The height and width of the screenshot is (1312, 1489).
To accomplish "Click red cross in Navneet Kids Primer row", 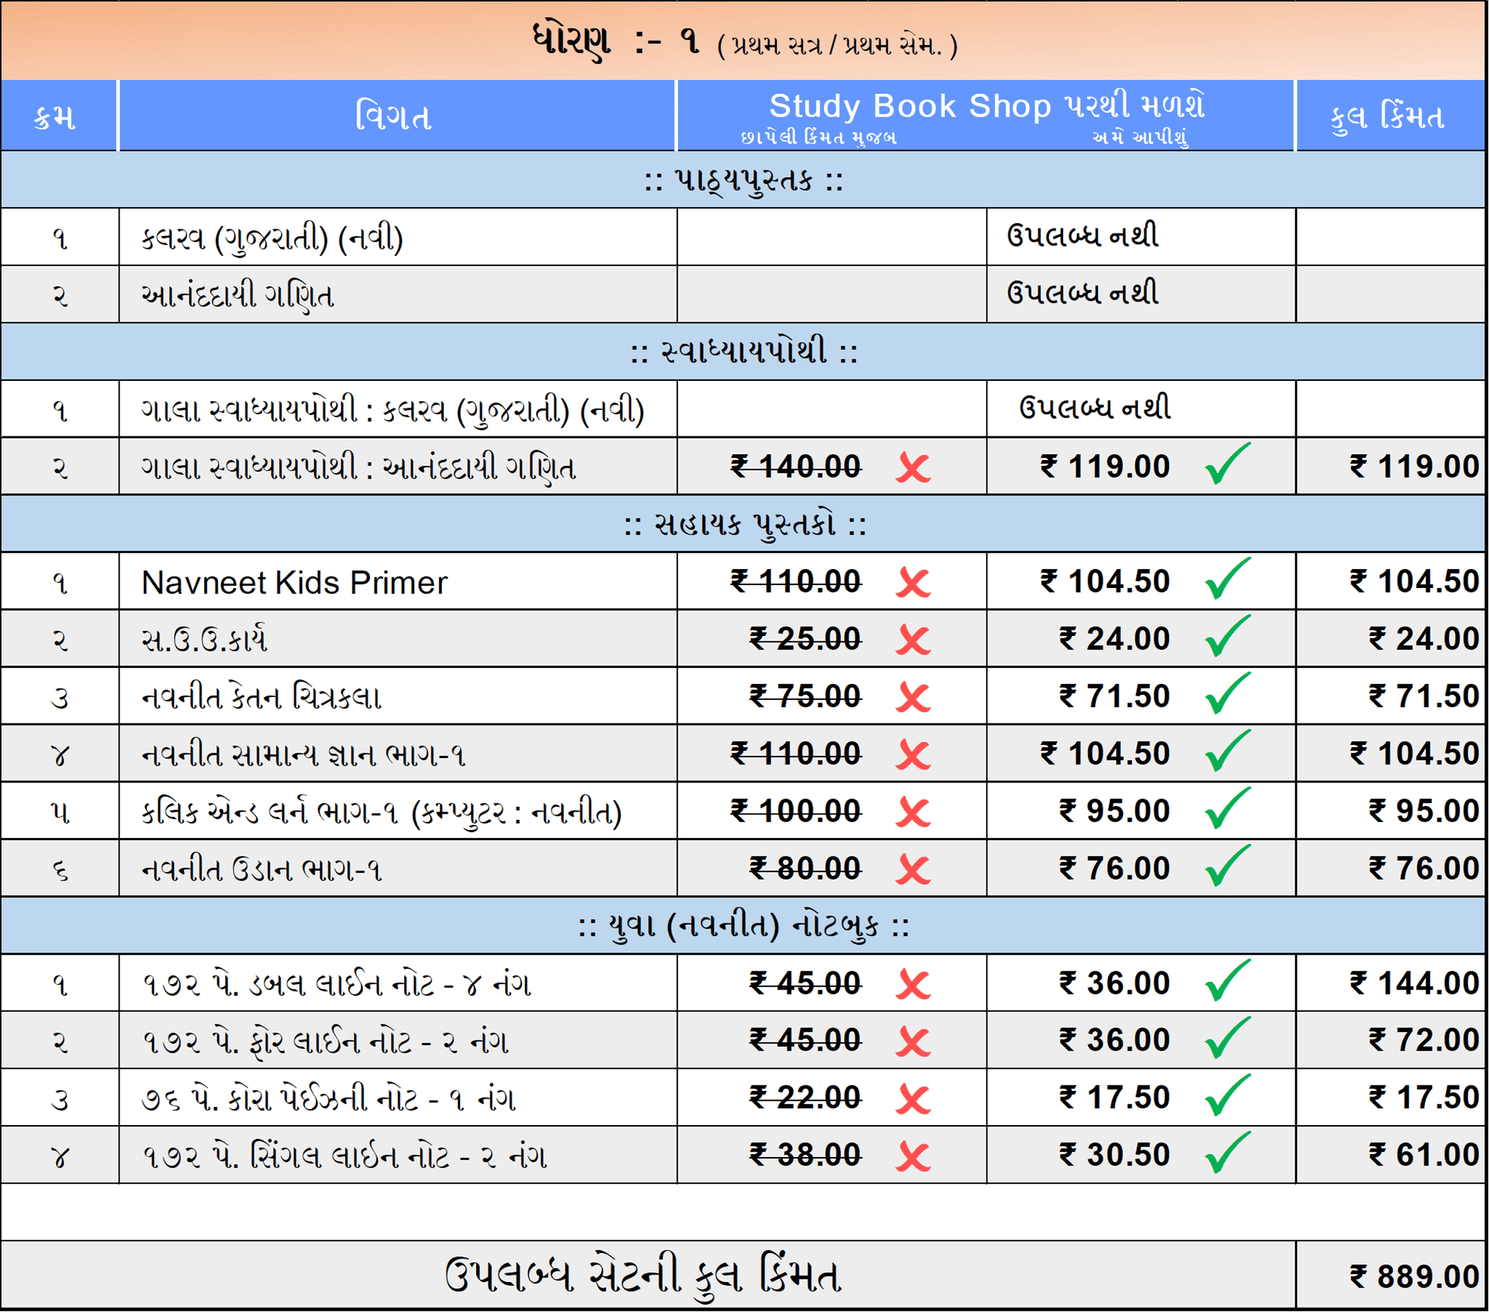I will coord(913,583).
